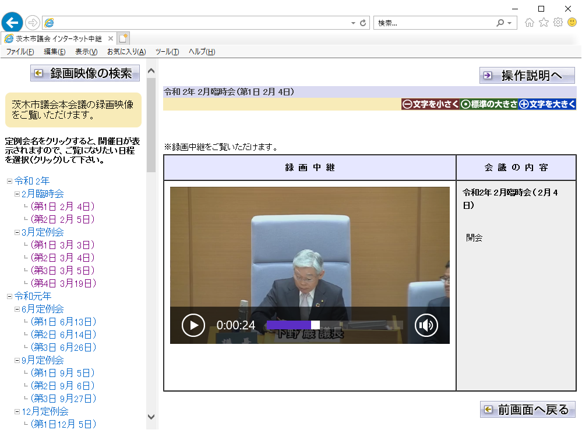Select (第1日 3月 3日) session link
The image size is (582, 430).
63,245
